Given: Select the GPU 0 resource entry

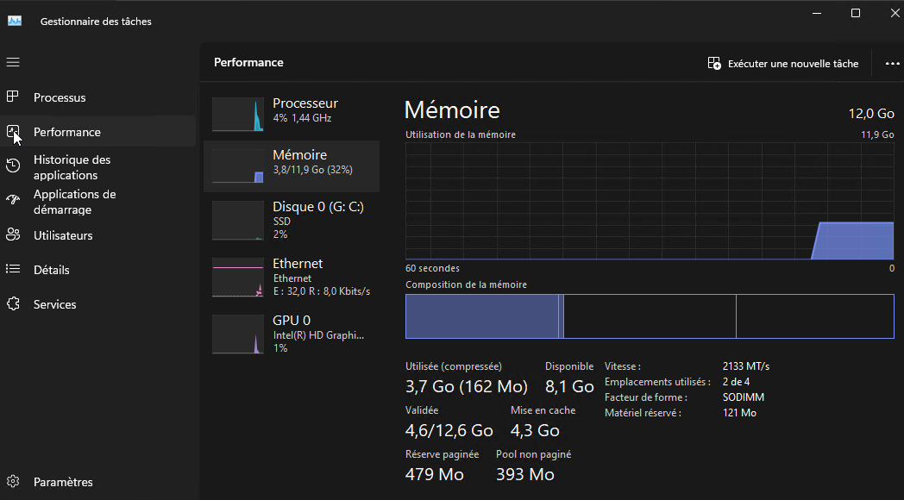Looking at the screenshot, I should (x=292, y=334).
